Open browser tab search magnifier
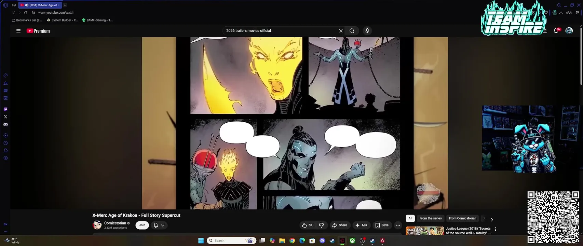The height and width of the screenshot is (246, 583). (x=559, y=5)
